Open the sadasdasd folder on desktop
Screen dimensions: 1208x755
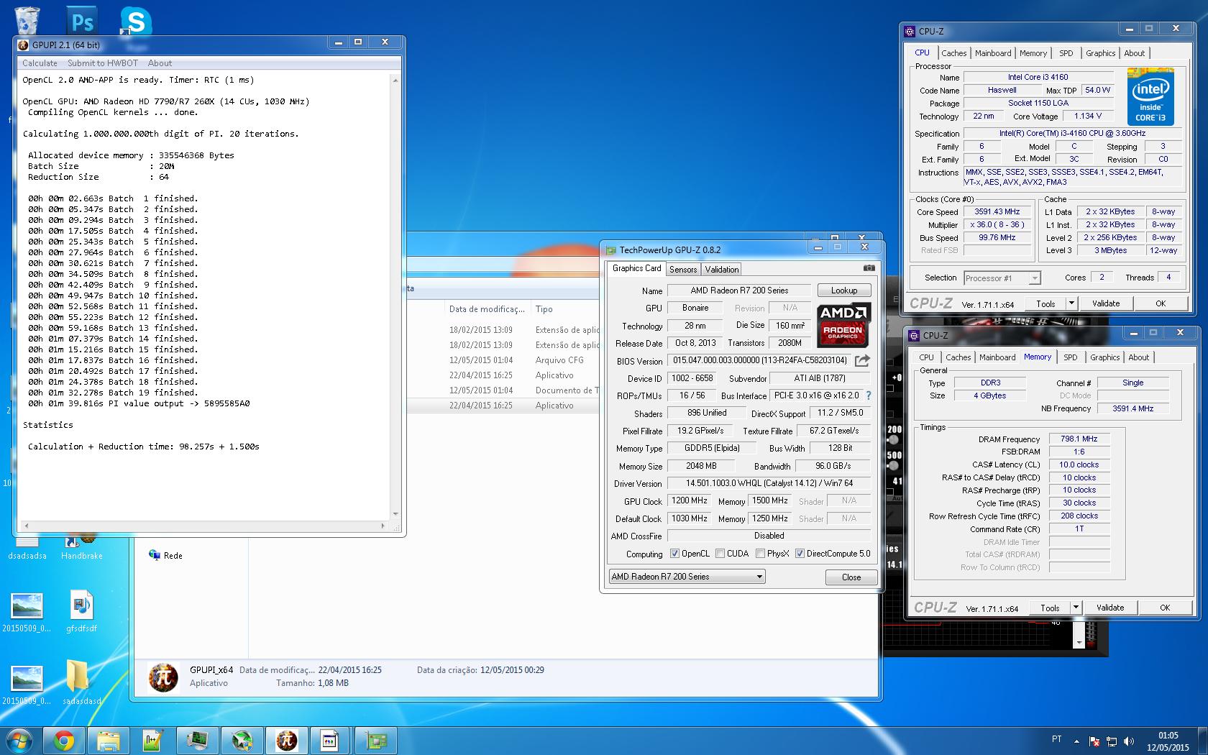tap(81, 682)
